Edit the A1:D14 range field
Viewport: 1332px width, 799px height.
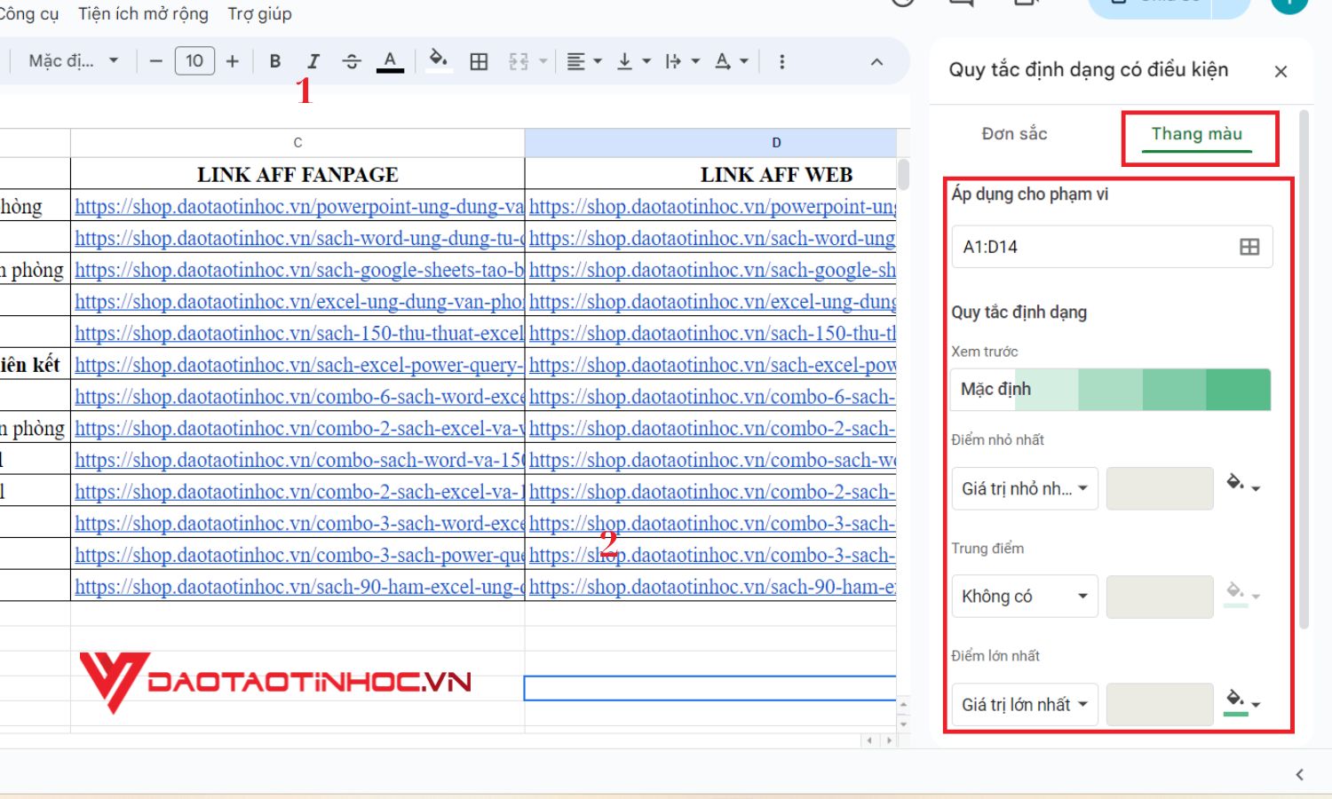click(1092, 246)
